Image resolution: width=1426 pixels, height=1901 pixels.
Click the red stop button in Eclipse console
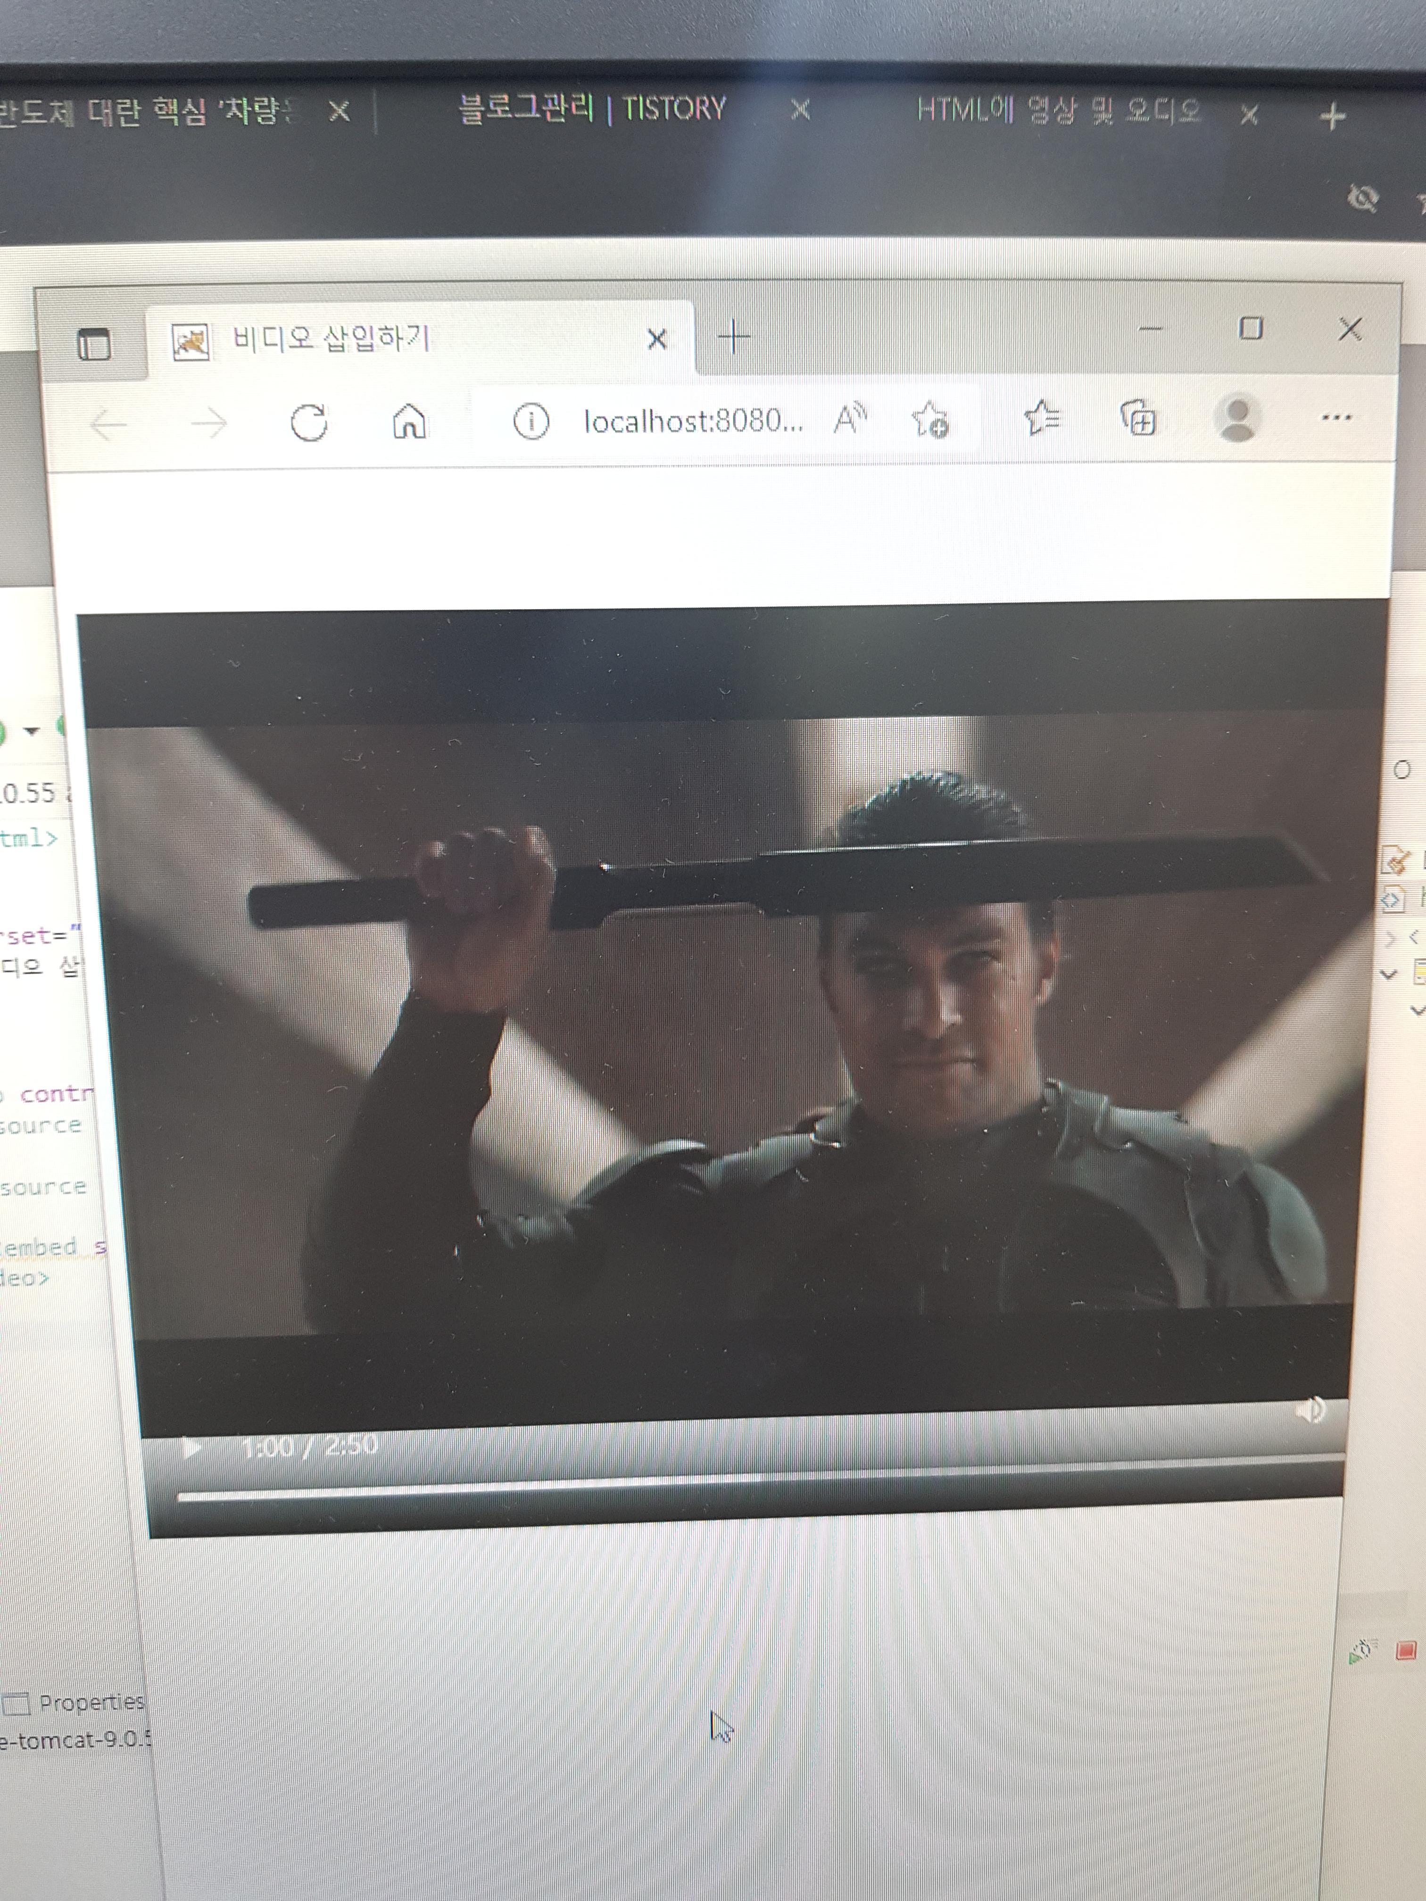click(x=1406, y=1650)
